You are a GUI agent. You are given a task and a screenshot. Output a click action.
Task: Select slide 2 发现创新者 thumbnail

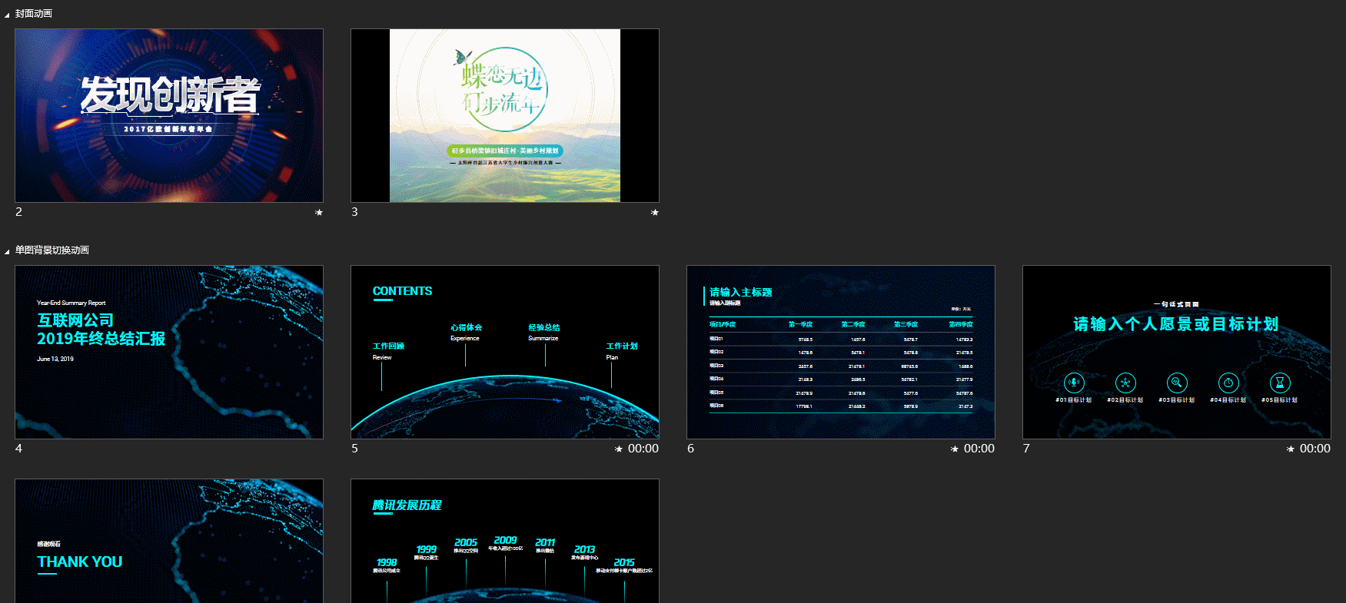(169, 116)
